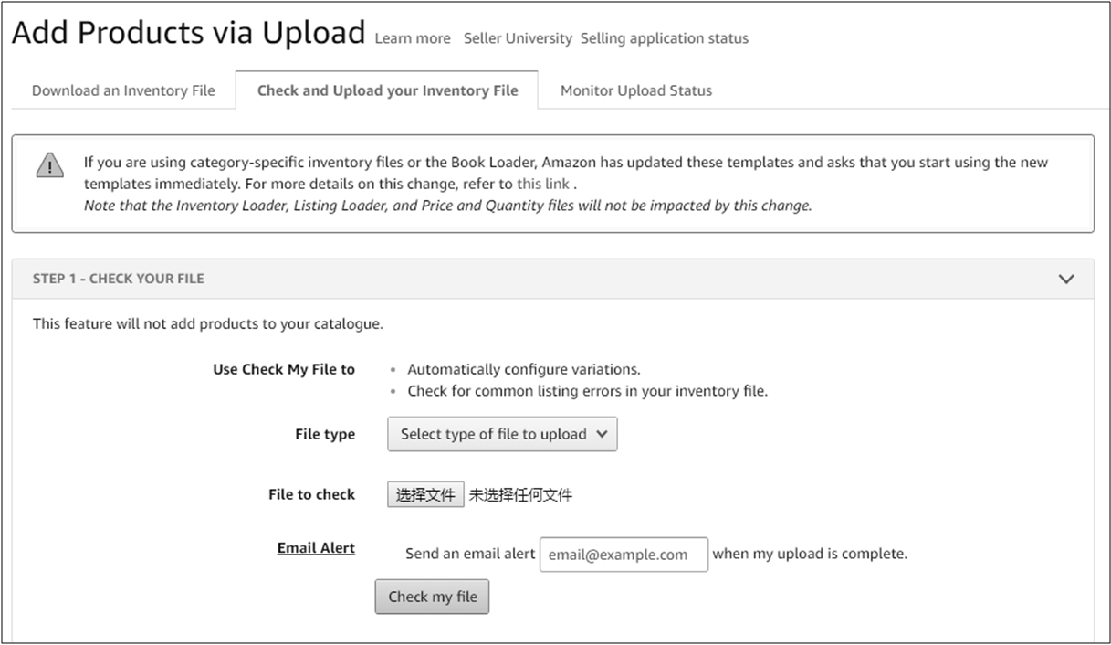
Task: Click the Add Products via Upload heading
Action: tap(188, 33)
